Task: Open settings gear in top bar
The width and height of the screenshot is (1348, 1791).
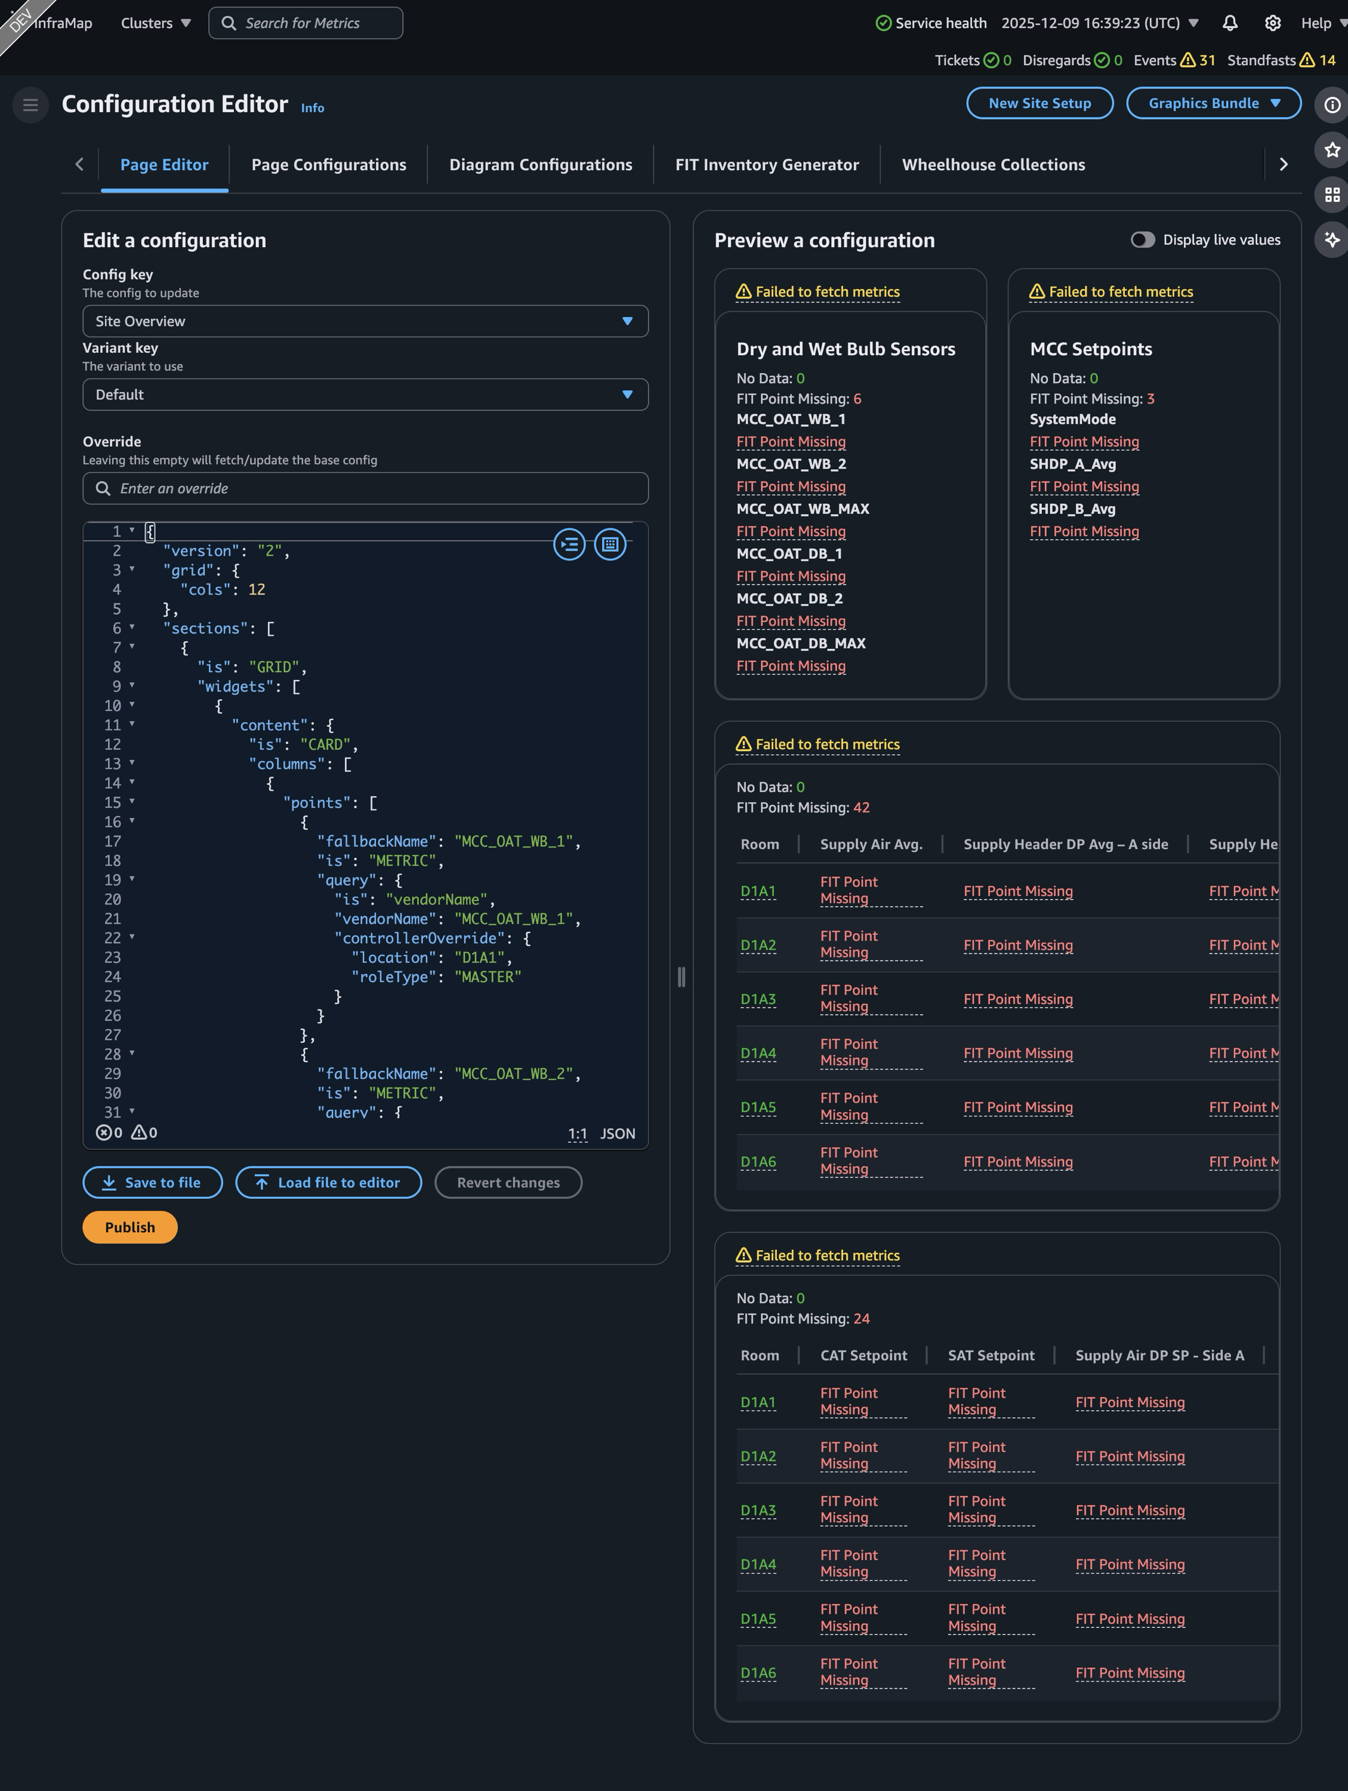Action: click(x=1273, y=23)
